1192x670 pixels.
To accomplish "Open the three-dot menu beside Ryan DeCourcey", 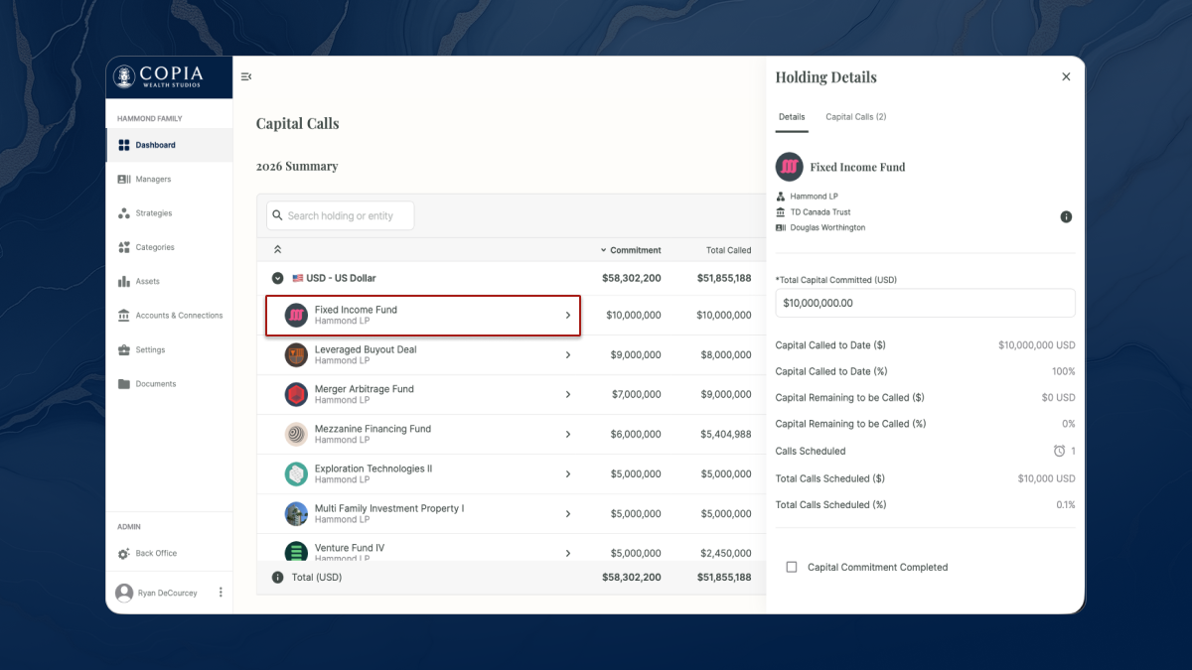I will click(x=221, y=593).
